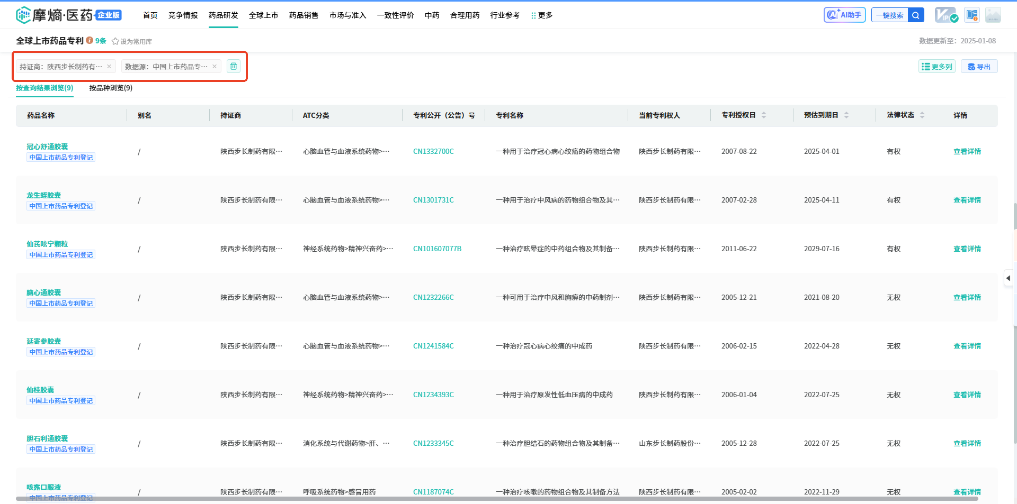Click the horizontal table scrollbar
1017x504 pixels.
[x=497, y=499]
